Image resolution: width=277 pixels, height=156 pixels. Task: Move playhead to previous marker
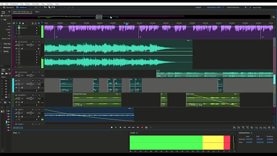(x=125, y=127)
